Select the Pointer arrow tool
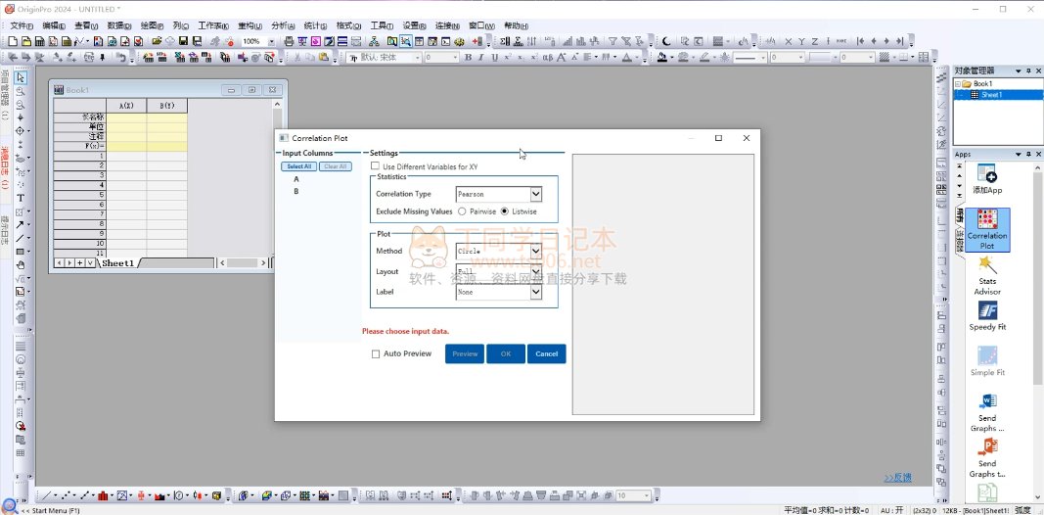The height and width of the screenshot is (515, 1044). pos(21,77)
